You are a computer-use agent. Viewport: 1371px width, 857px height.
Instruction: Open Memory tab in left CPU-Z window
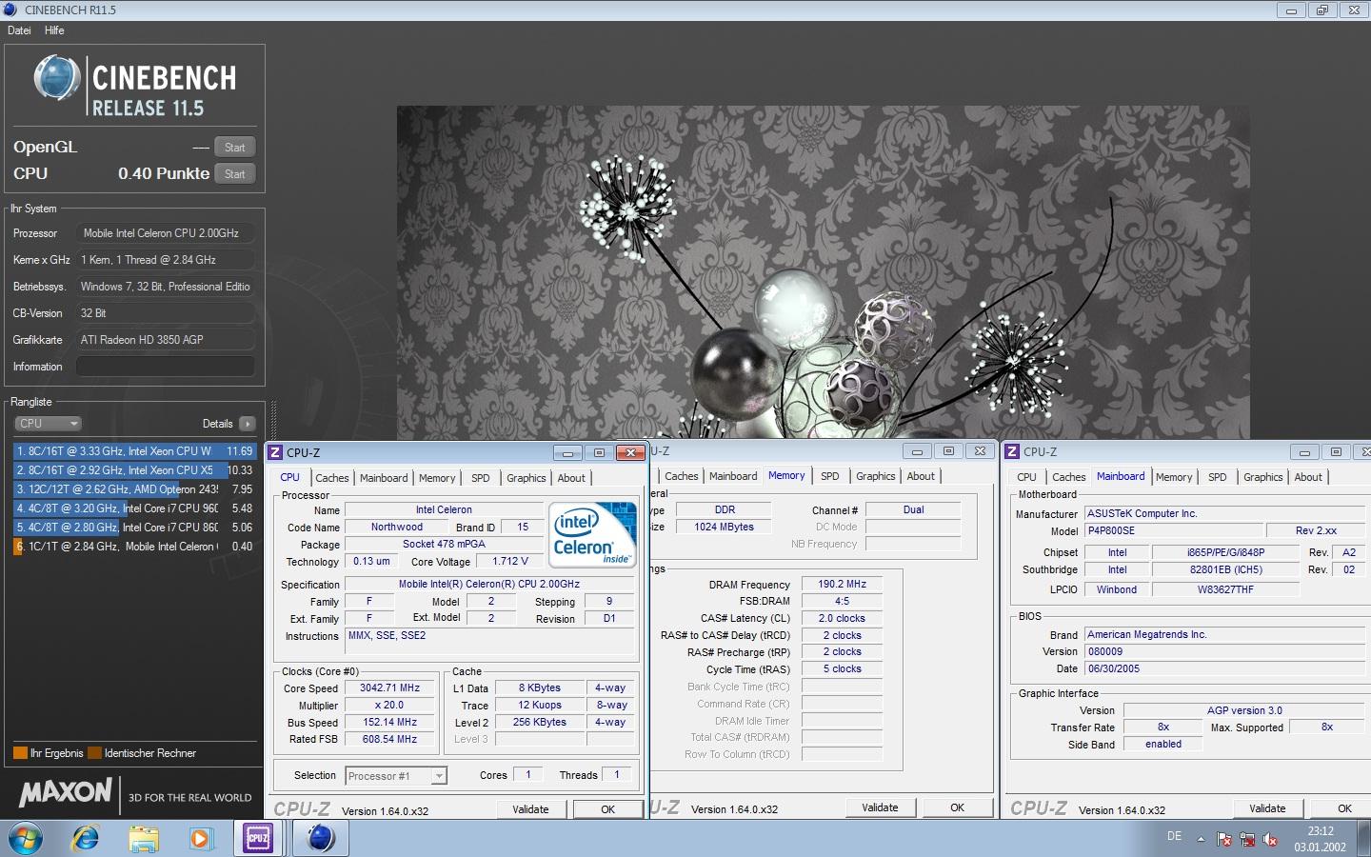(437, 478)
